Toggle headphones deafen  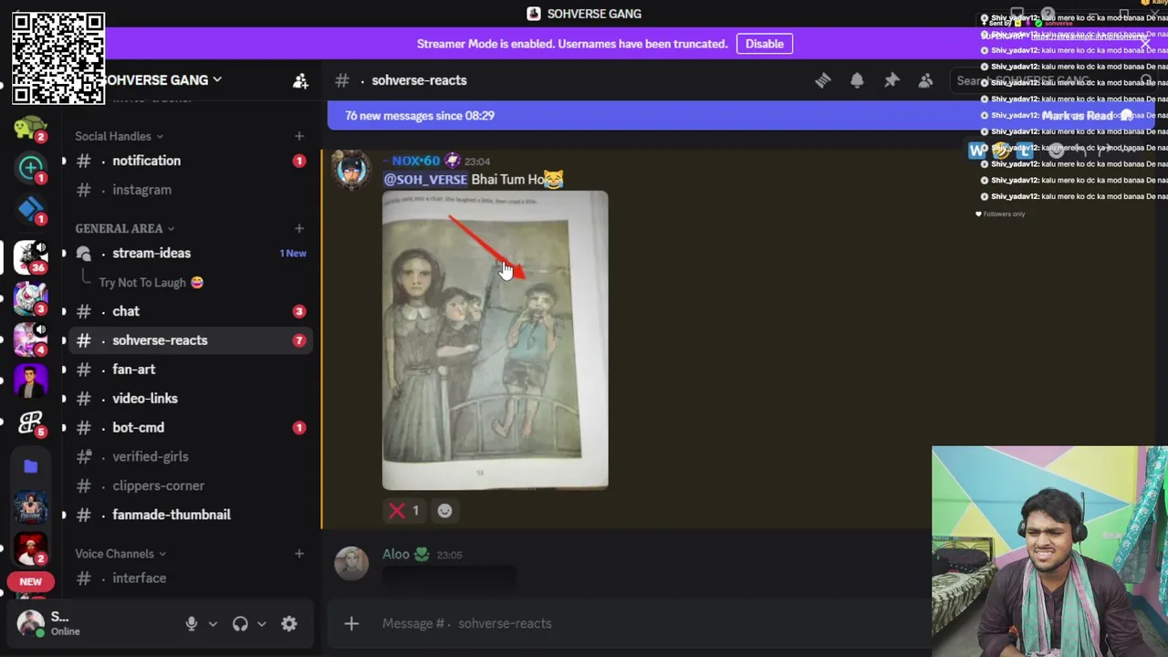pos(240,624)
